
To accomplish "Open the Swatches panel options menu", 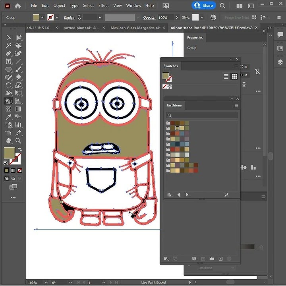I will coord(236,66).
